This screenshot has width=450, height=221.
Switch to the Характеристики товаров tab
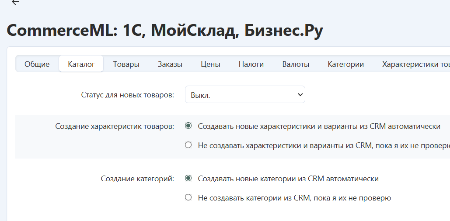[415, 64]
